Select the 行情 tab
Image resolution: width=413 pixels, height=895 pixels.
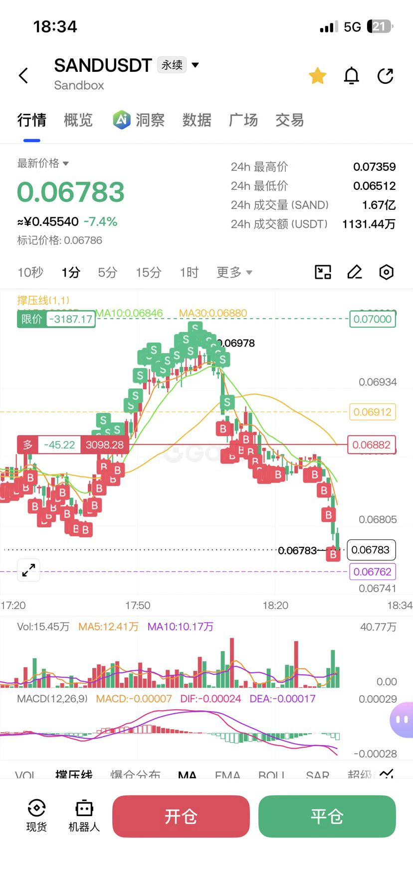tap(32, 120)
